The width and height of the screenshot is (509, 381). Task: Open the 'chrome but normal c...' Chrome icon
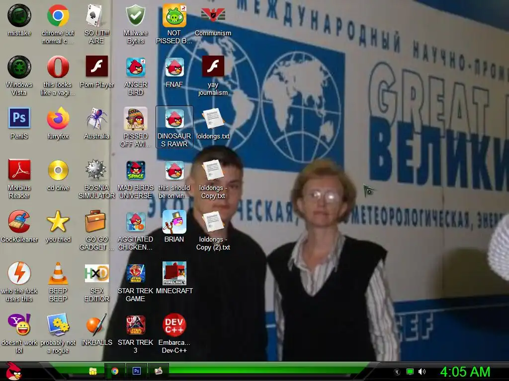pos(58,15)
